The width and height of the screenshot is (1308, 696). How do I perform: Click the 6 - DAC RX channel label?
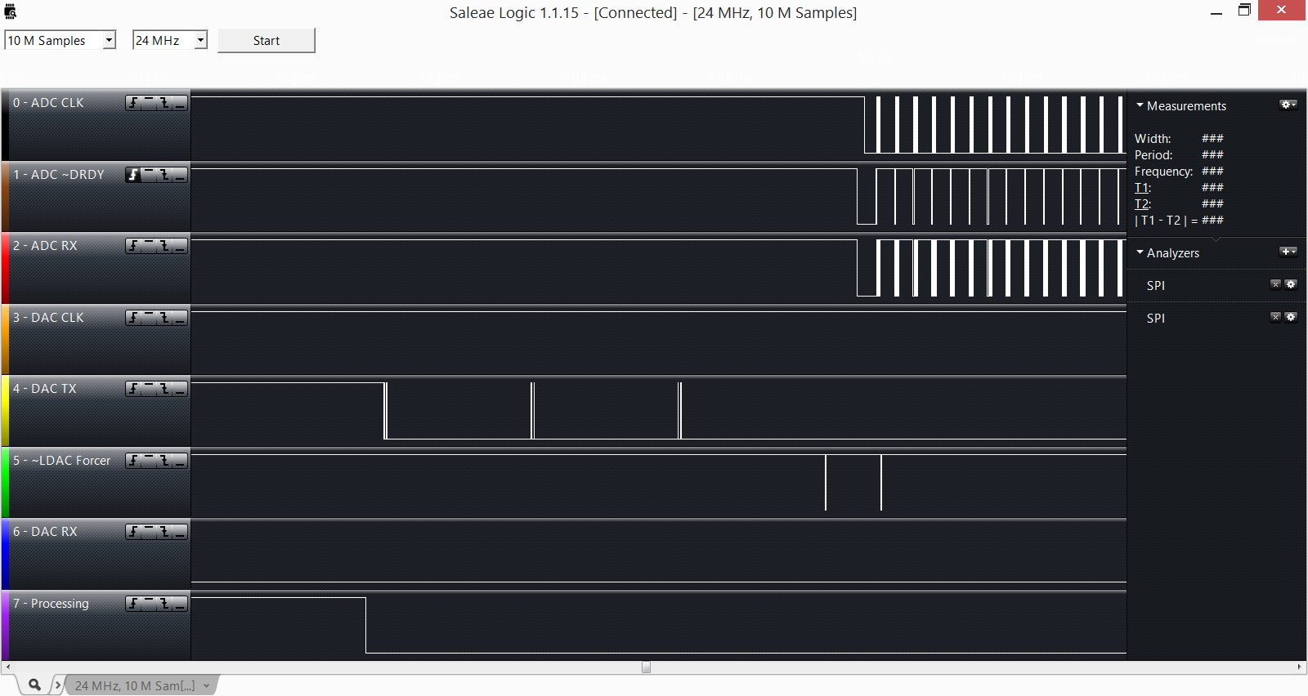(45, 532)
